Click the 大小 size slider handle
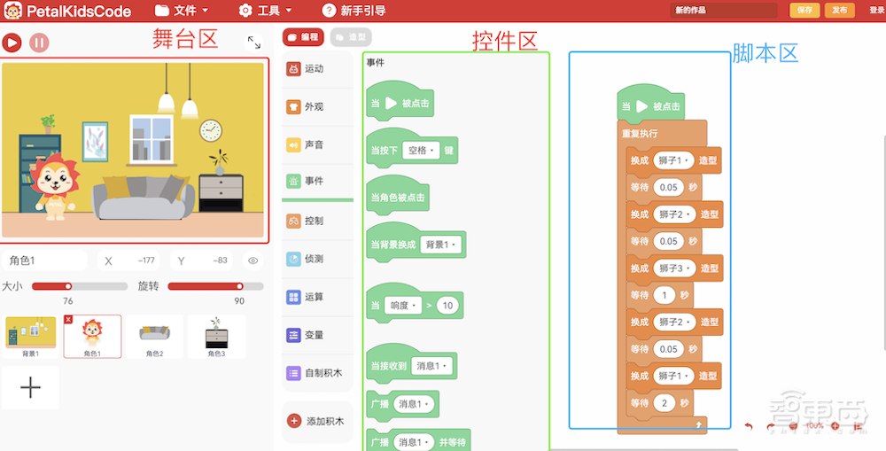 point(68,286)
